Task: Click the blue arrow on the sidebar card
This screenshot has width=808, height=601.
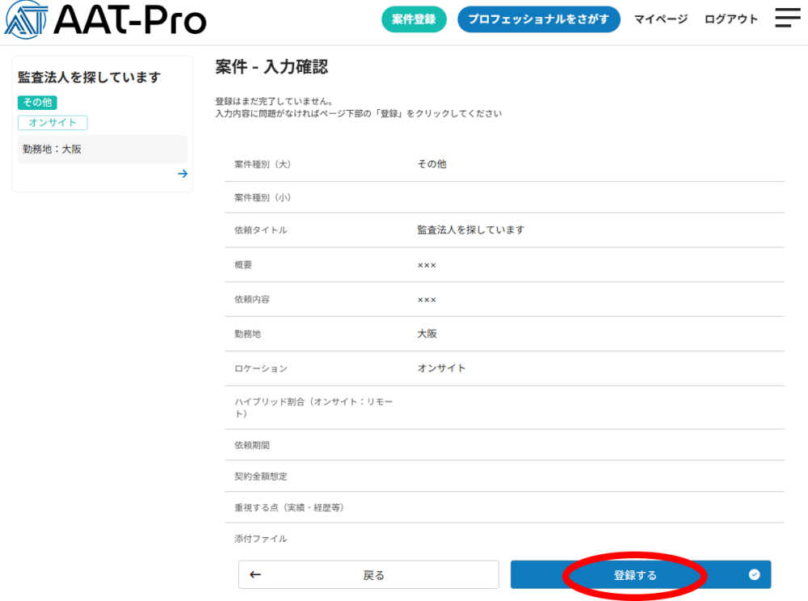Action: click(183, 174)
